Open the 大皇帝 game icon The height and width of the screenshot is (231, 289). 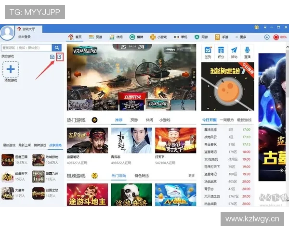point(8,193)
